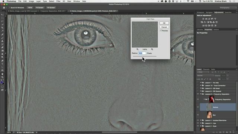Toggle Preview checkbox in High Pass
238x134 pixels.
(x=161, y=31)
